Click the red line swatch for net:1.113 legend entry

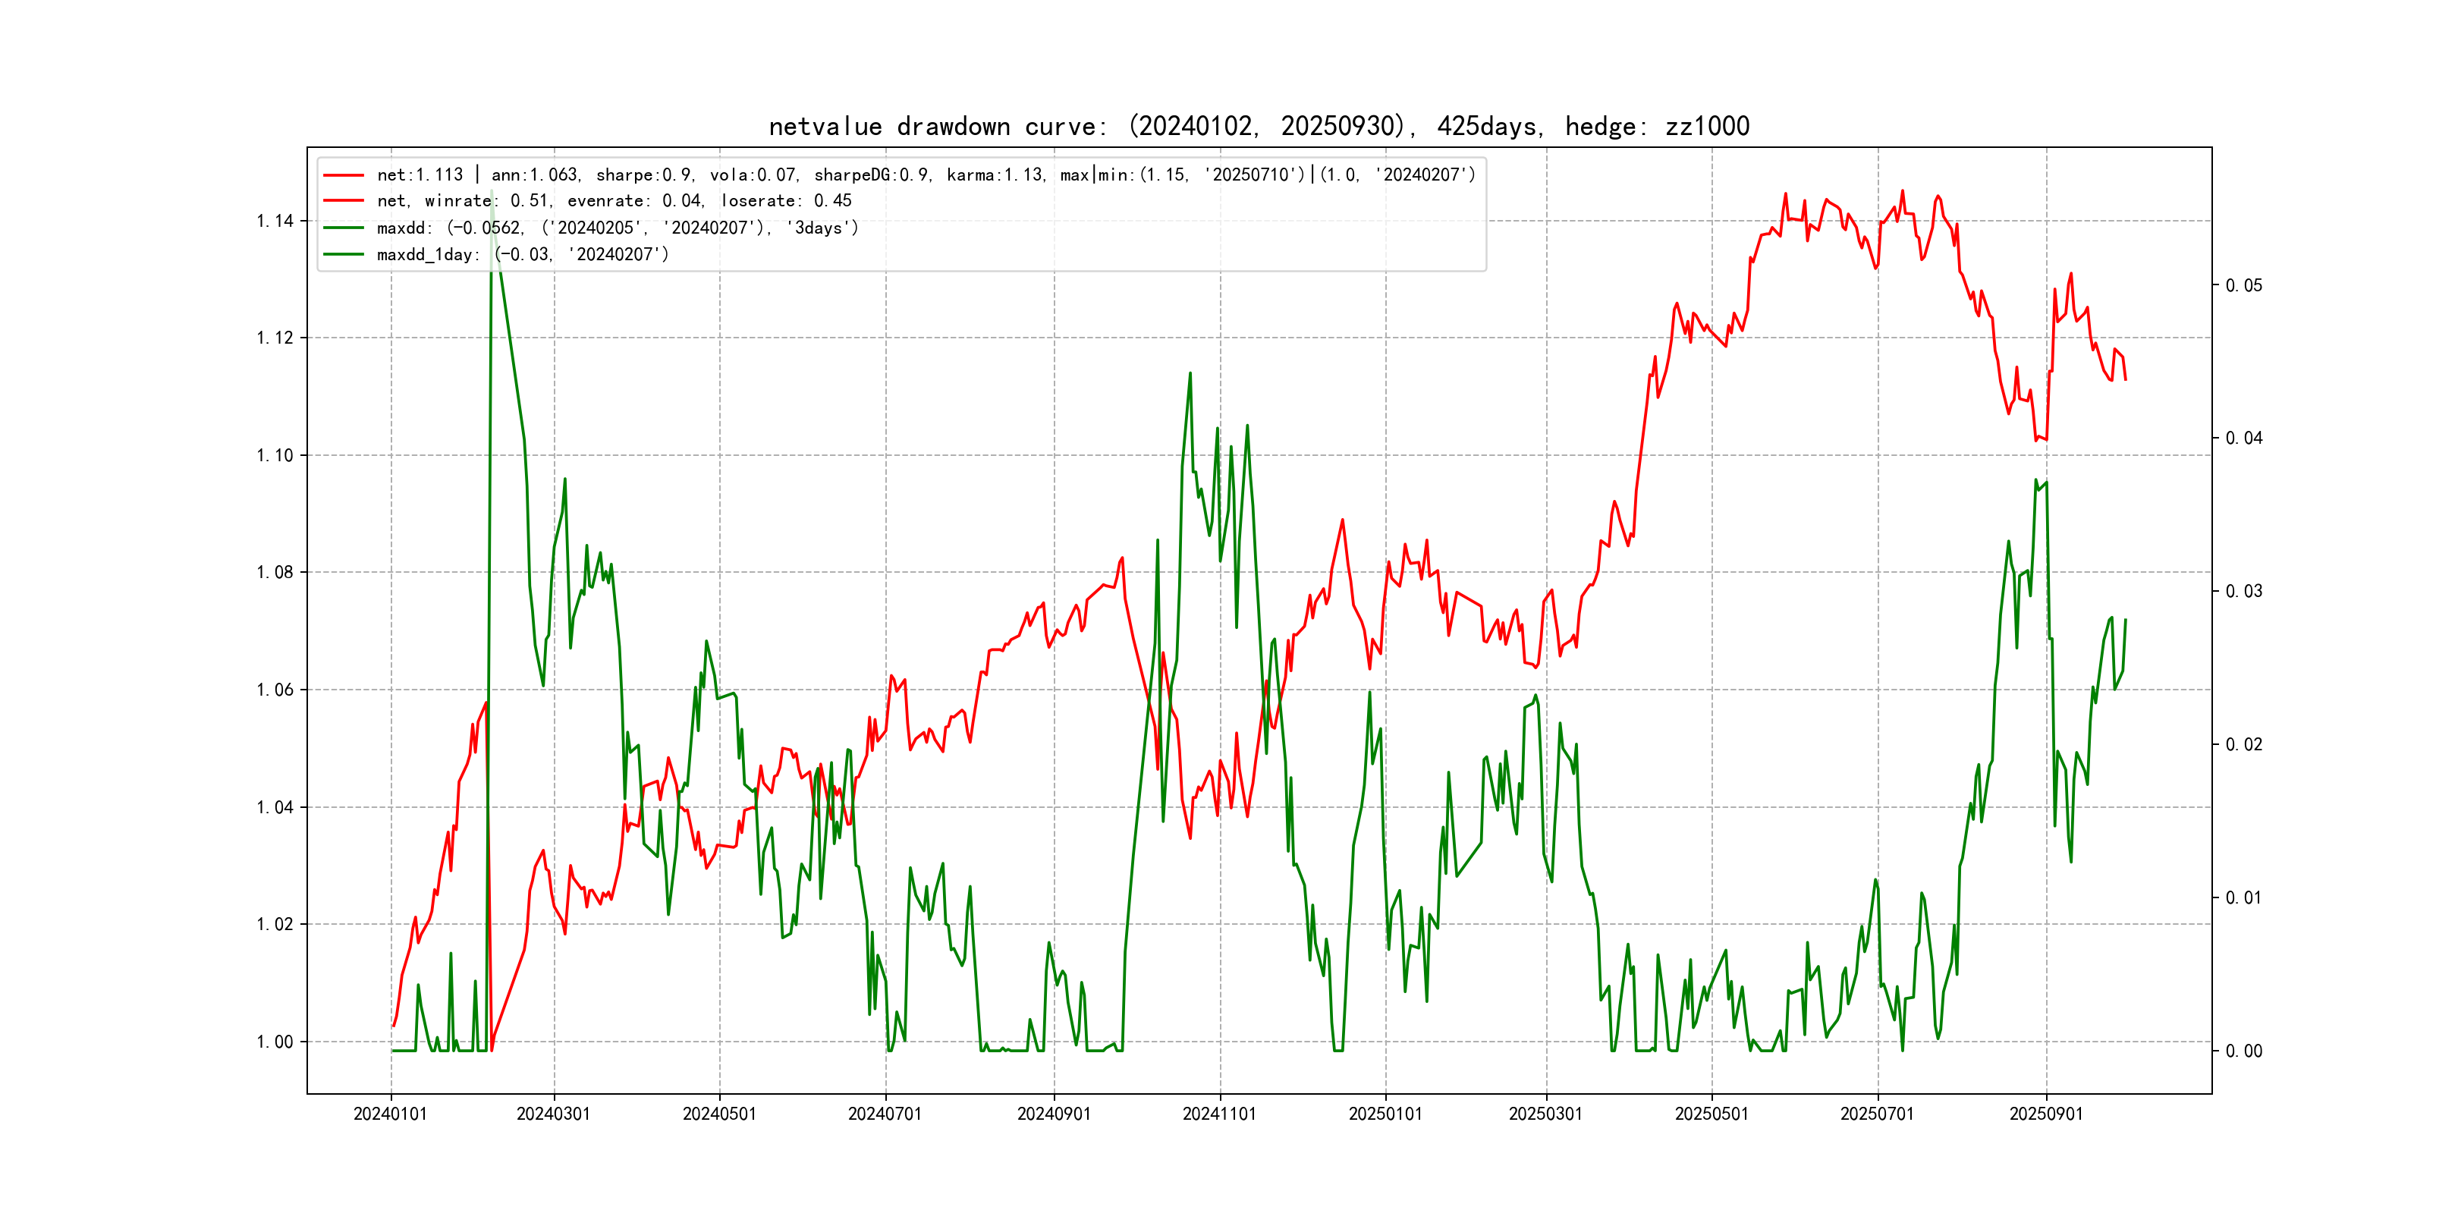pyautogui.click(x=344, y=174)
